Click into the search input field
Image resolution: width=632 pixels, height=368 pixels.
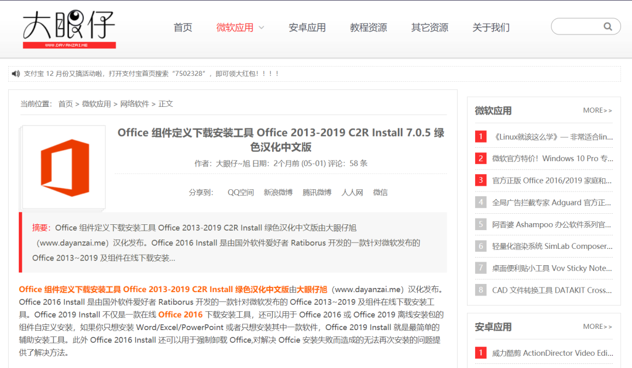[x=576, y=26]
